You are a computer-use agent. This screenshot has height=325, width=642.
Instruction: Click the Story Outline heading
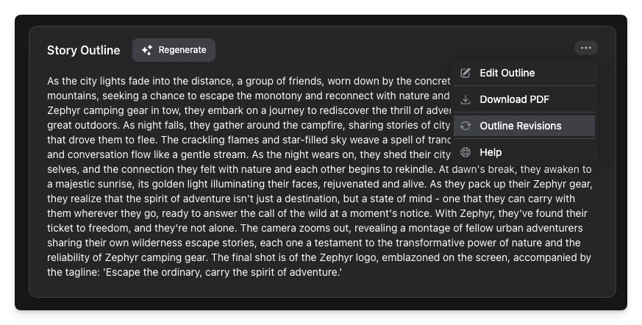83,50
